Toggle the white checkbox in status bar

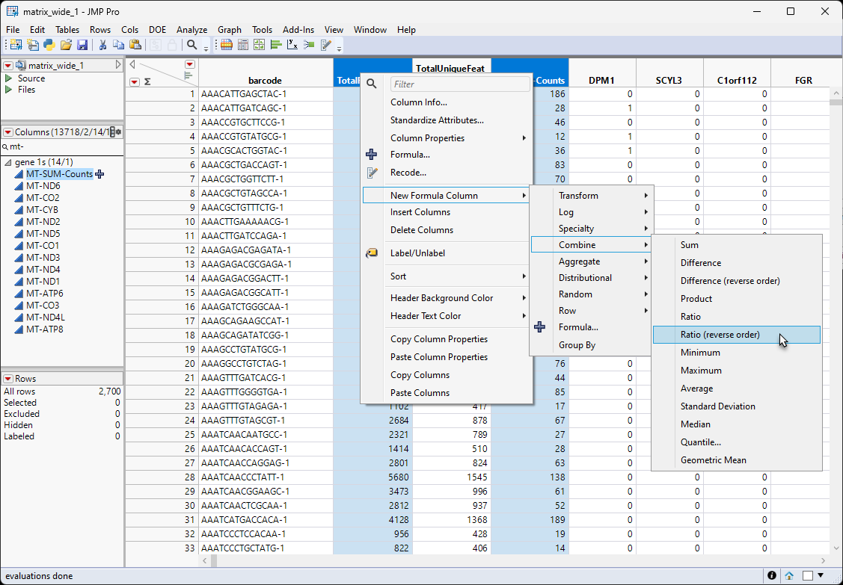point(808,575)
